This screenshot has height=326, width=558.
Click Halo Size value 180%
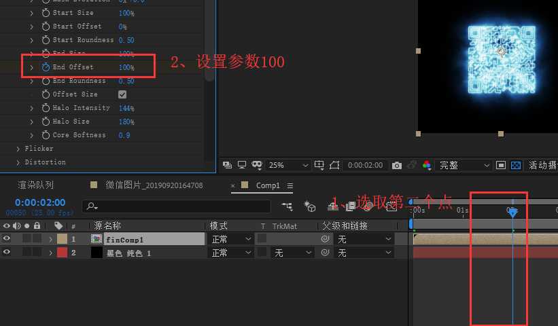click(x=126, y=122)
